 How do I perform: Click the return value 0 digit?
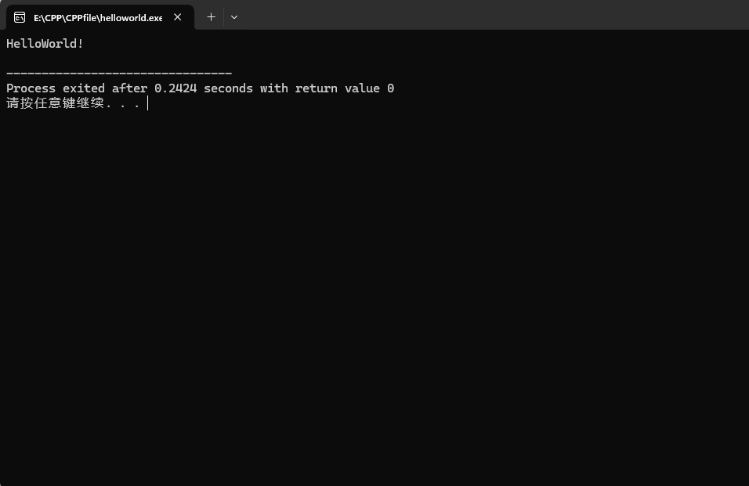pyautogui.click(x=390, y=88)
